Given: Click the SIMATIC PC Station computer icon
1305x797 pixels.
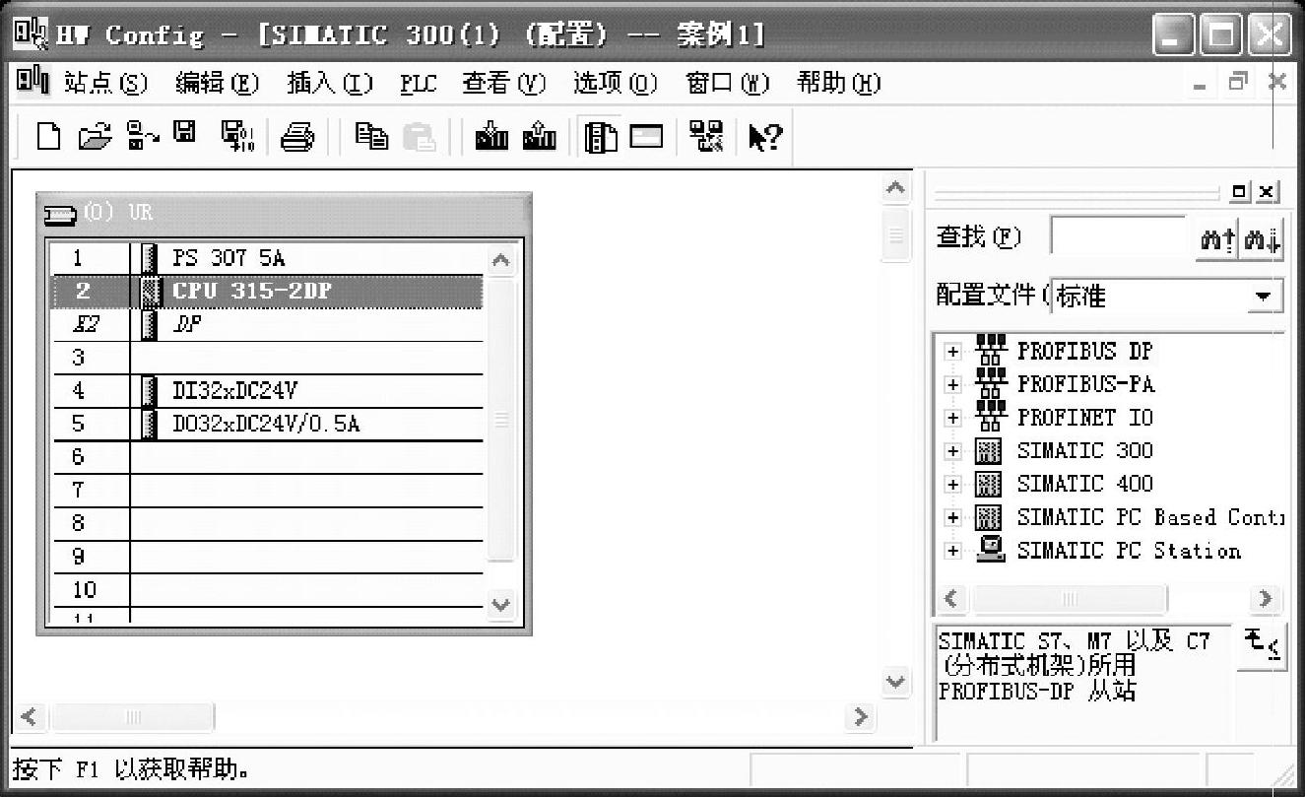Looking at the screenshot, I should coord(990,550).
